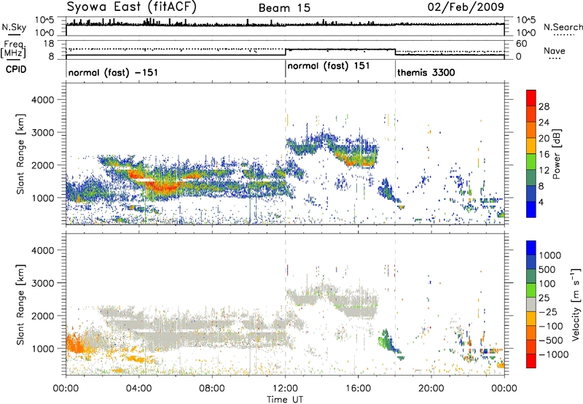
Task: Select the "Freq. [MHz]" axis label
Action: [13, 50]
